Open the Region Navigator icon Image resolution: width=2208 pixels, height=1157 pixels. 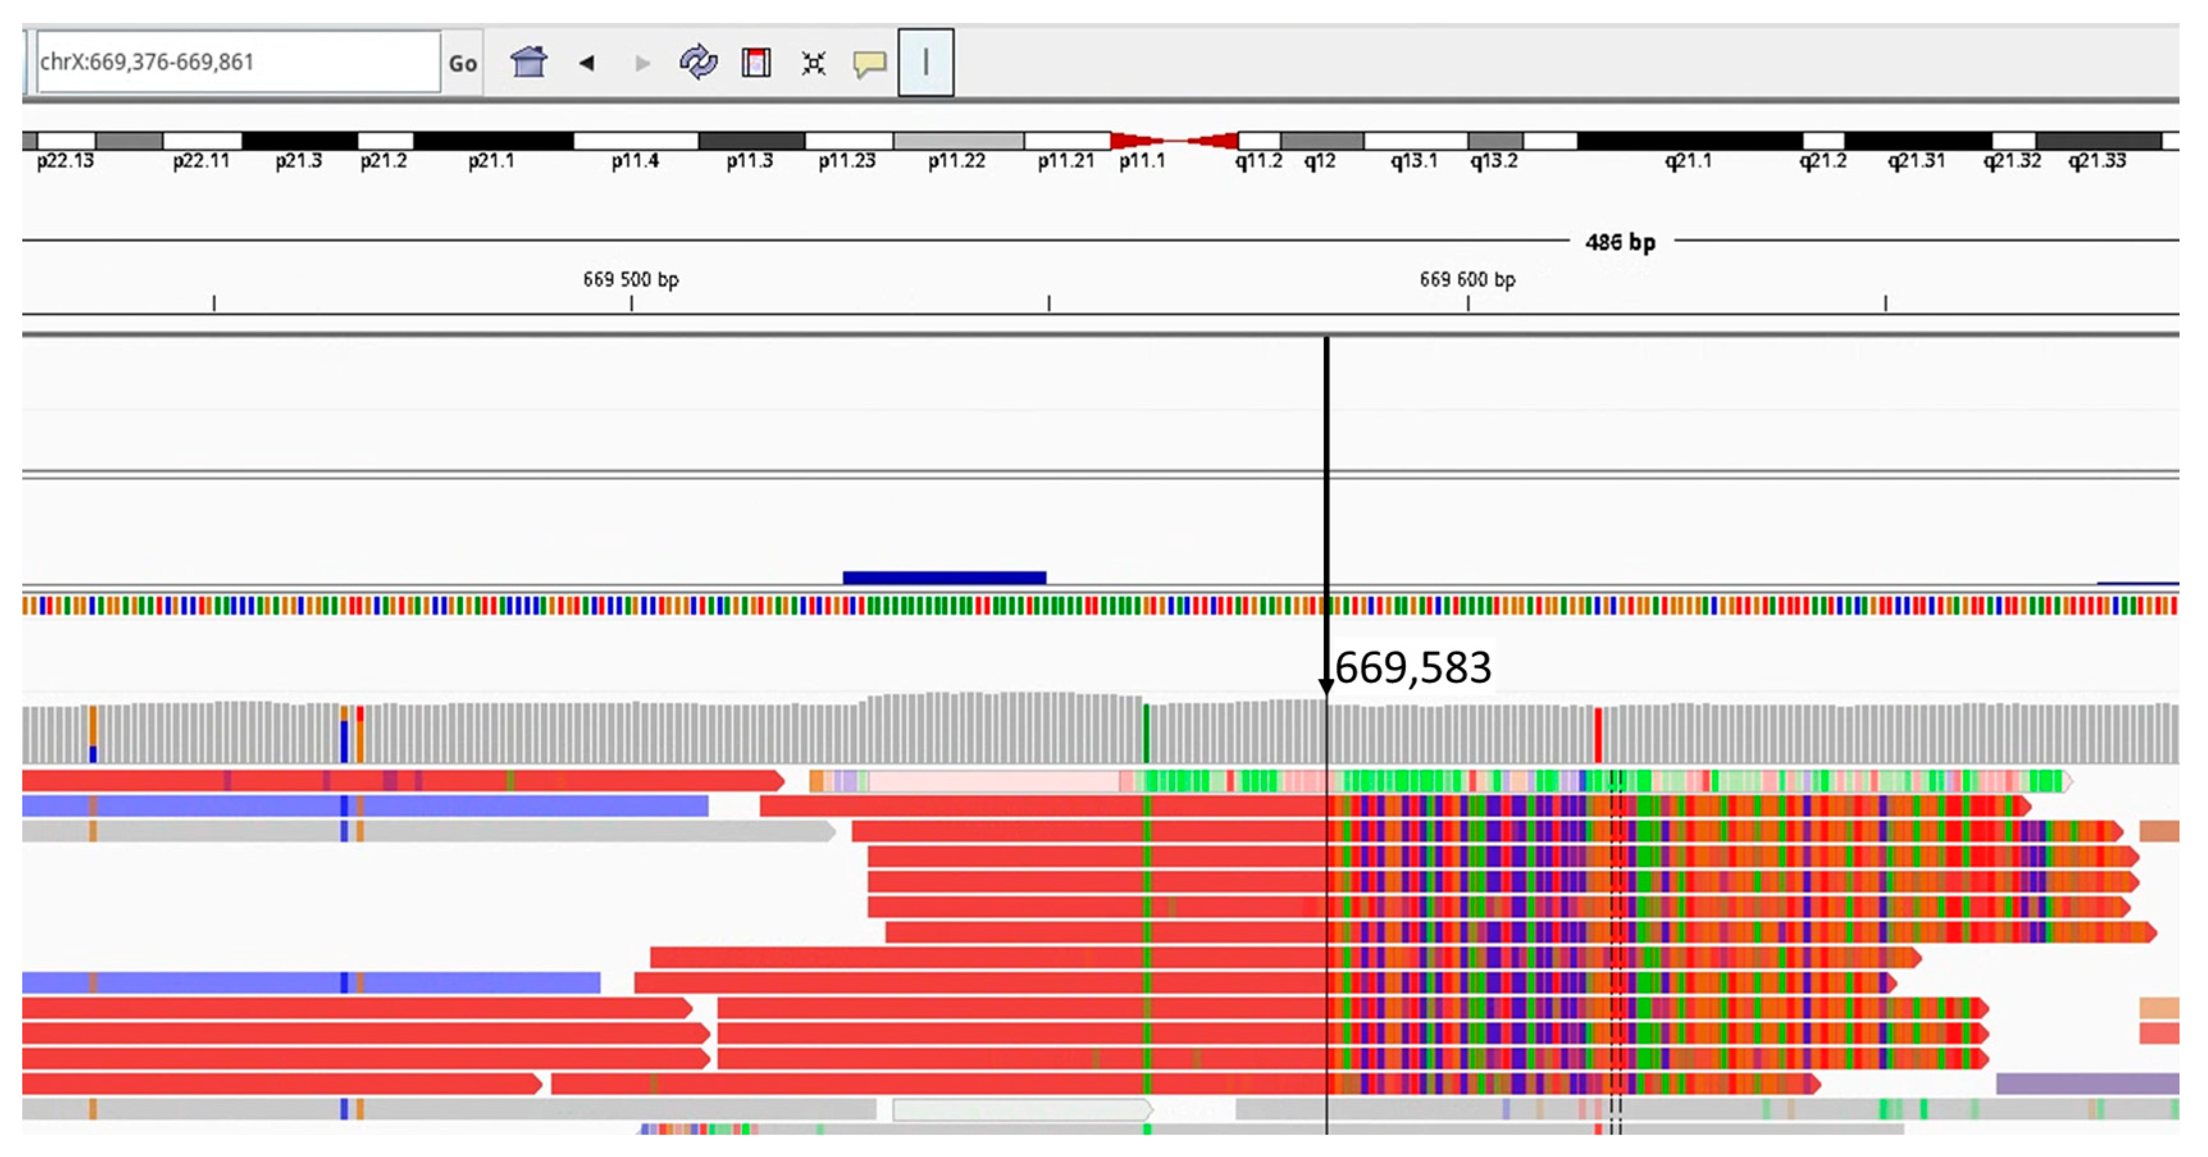click(756, 63)
